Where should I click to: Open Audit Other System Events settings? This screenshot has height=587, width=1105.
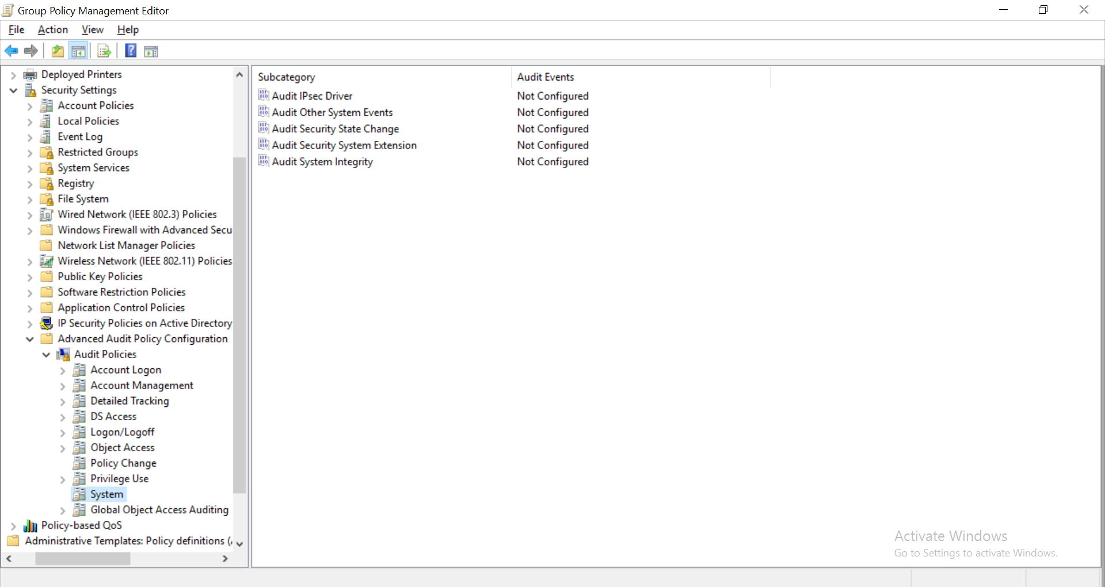pos(332,112)
